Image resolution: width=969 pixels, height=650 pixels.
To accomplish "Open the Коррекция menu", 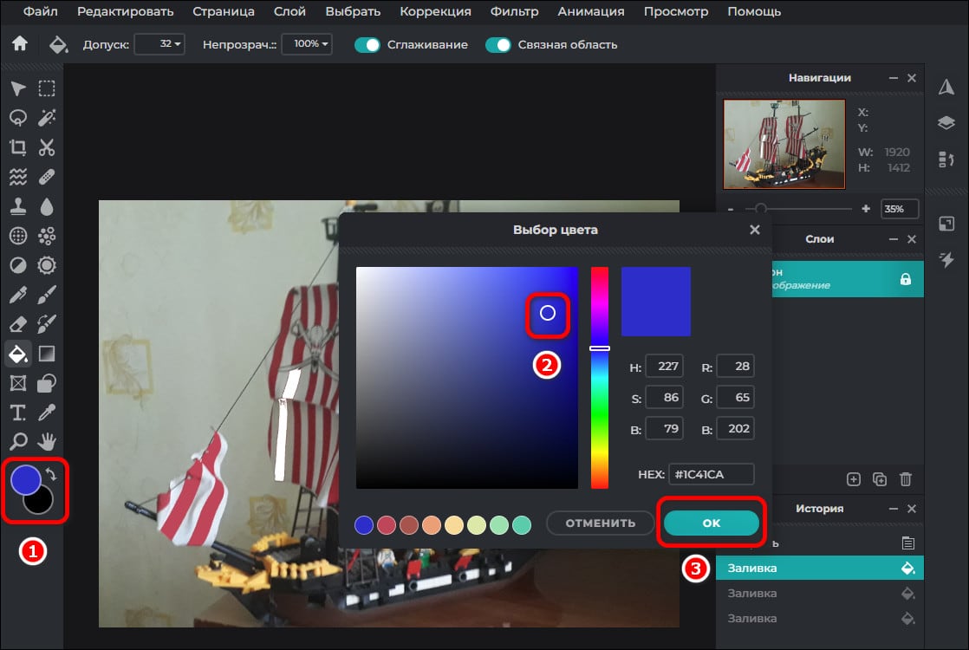I will click(x=435, y=12).
